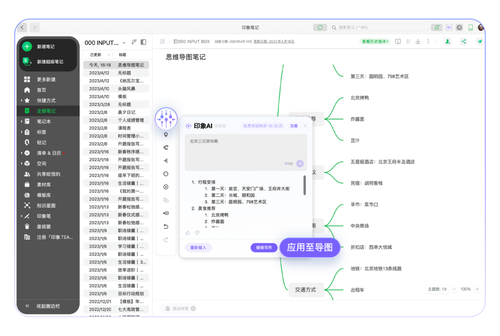500x336 pixels.
Task: Select the note 晨夕日记
Action: (116, 112)
